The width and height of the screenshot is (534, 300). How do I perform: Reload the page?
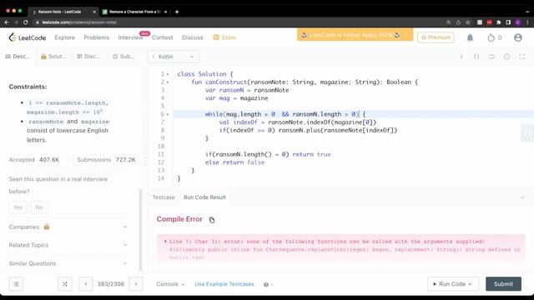(x=26, y=22)
